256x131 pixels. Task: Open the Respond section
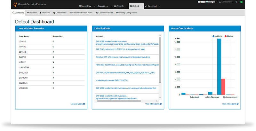click(x=151, y=6)
